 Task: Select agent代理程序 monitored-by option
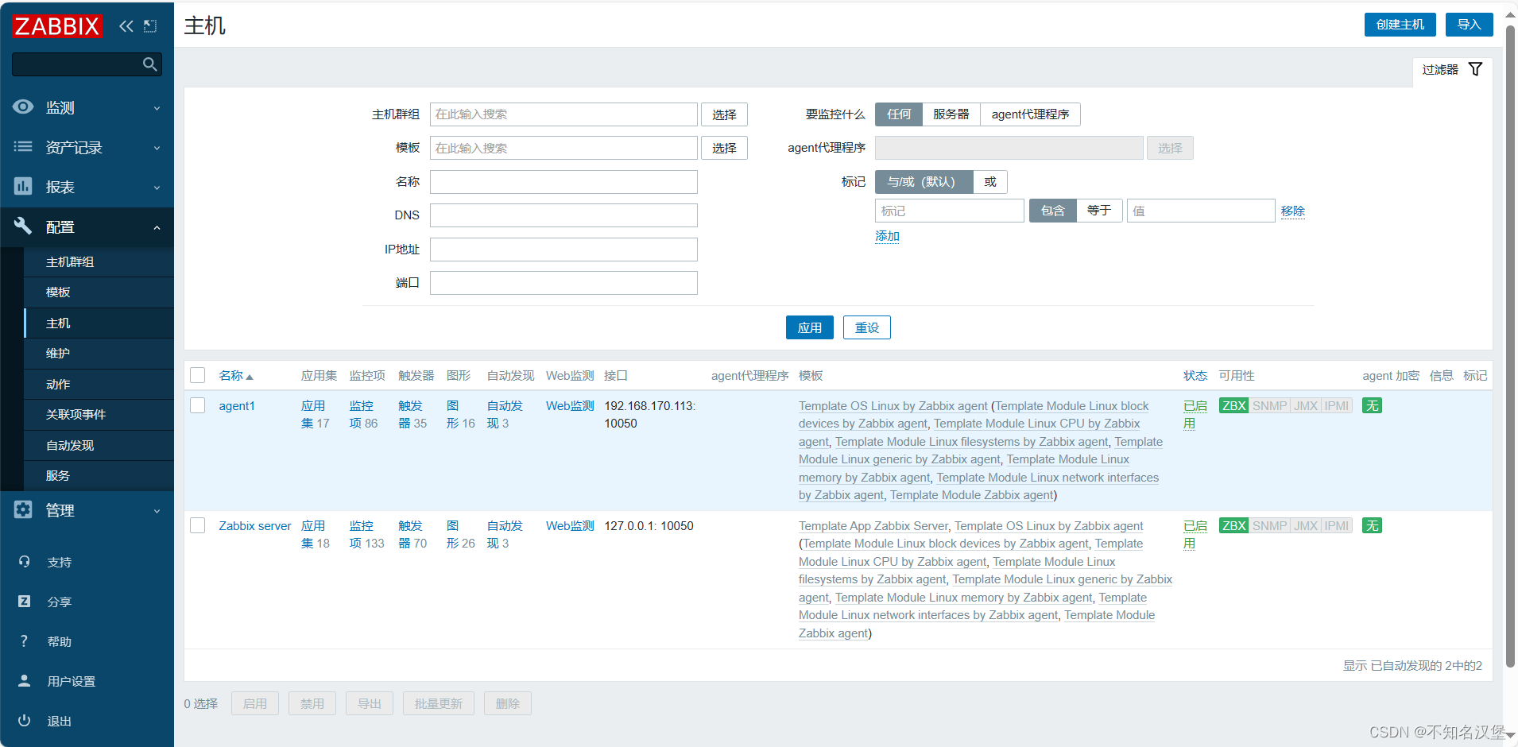pos(1030,114)
